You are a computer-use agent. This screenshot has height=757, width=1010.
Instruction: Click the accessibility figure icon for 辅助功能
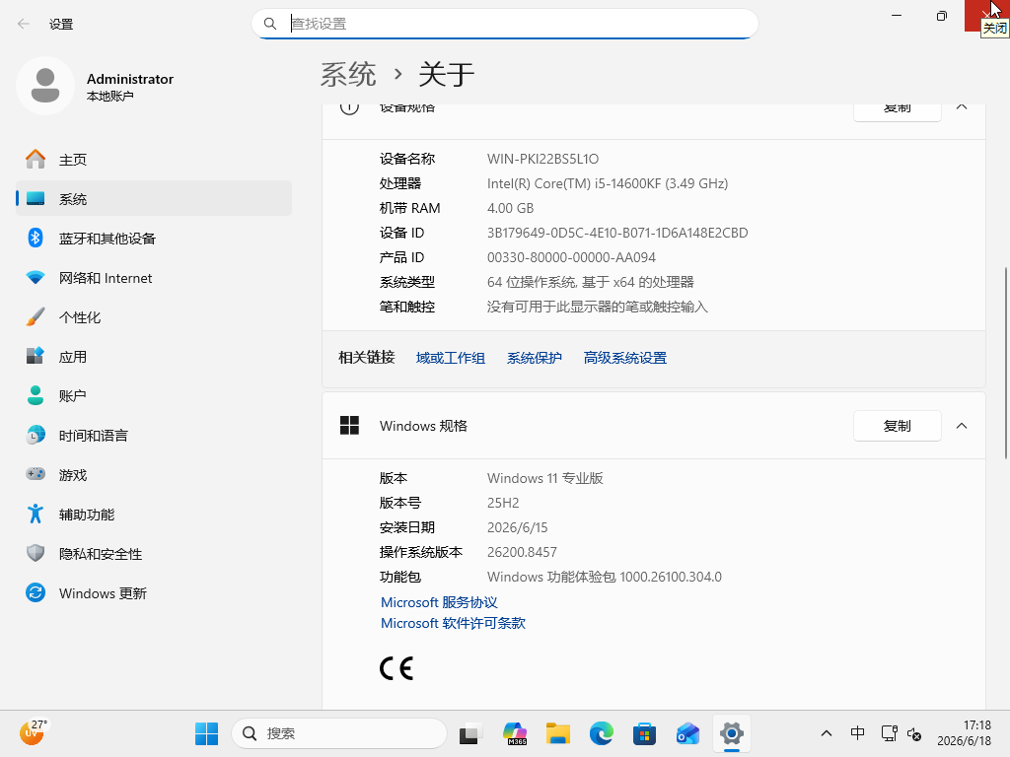pyautogui.click(x=36, y=514)
